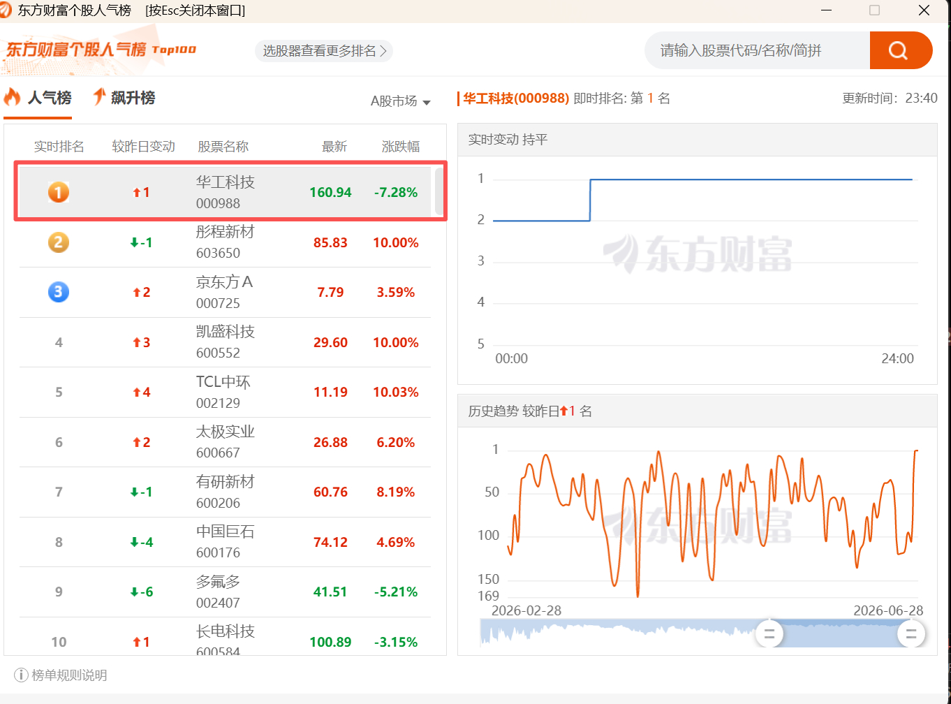
Task: Open the A股市场 market dropdown
Action: 400,101
